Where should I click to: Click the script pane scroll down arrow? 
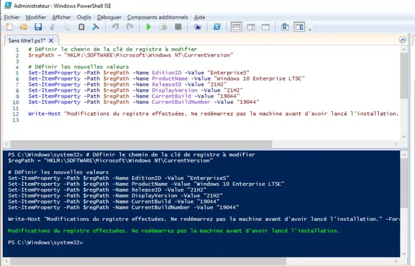pos(404,137)
